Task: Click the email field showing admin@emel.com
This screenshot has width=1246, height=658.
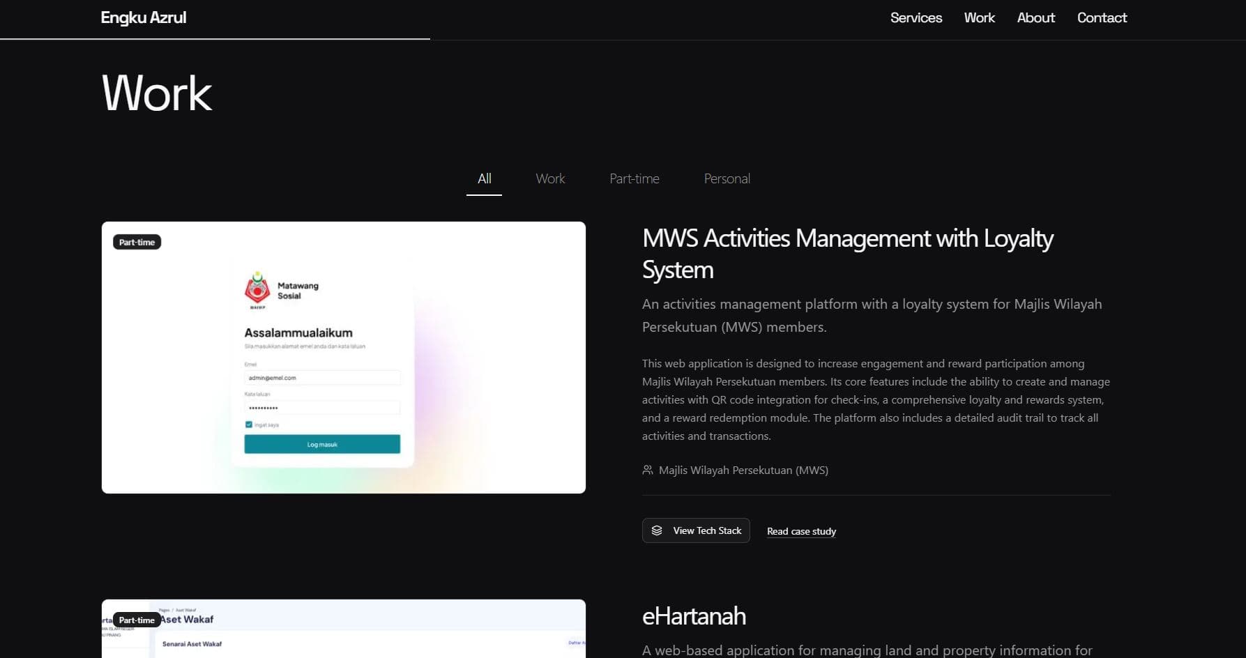Action: pos(321,378)
